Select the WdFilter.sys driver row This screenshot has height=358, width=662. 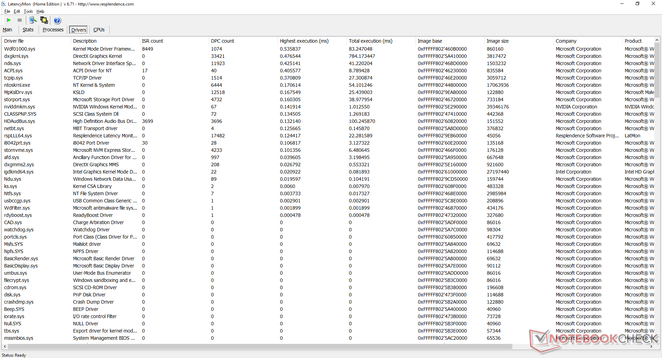328,208
